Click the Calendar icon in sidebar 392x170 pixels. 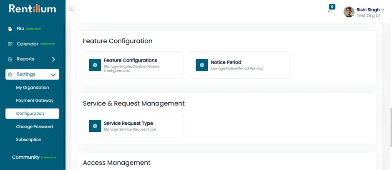point(10,44)
